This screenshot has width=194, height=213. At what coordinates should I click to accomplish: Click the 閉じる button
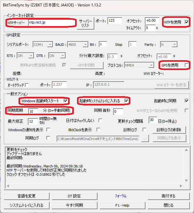(168, 205)
